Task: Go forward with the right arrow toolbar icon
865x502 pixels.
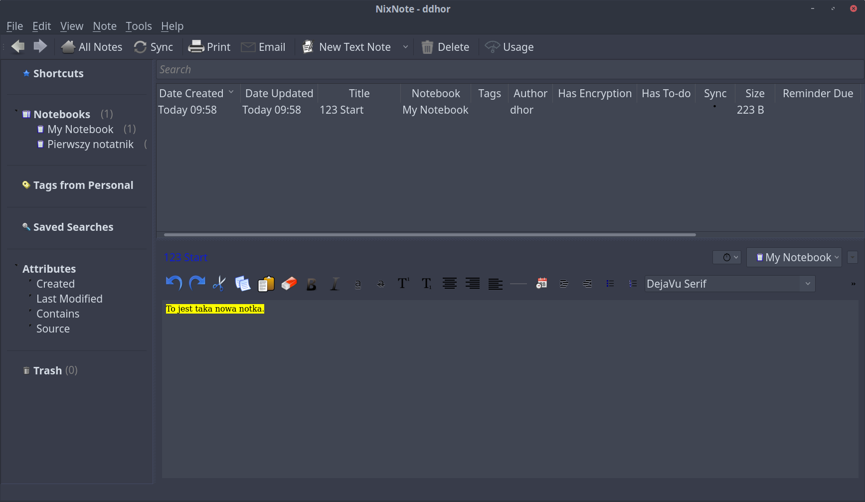Action: 40,47
